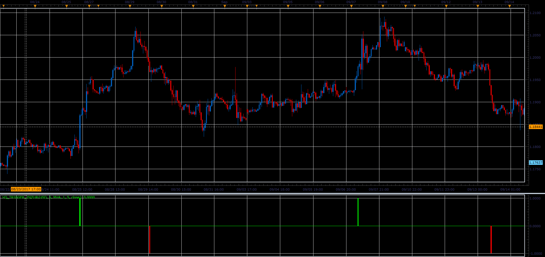Select the orange marker under 09/05
Image resolution: width=545 pixels, height=257 pixels.
pos(288,6)
